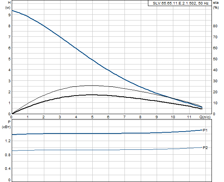Click the H axis title

tap(9, 3)
